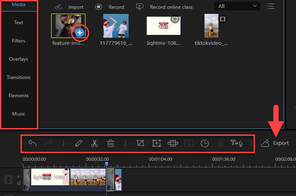This screenshot has width=296, height=196.
Task: Click the tiktokvideo_... file name
Action: [211, 43]
